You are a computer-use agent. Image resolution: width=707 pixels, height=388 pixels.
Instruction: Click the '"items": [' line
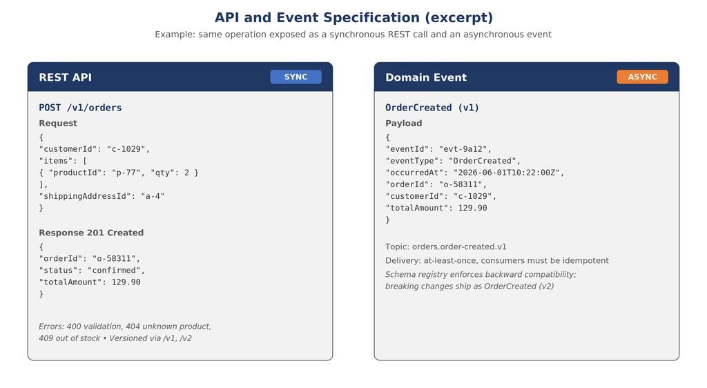point(63,161)
